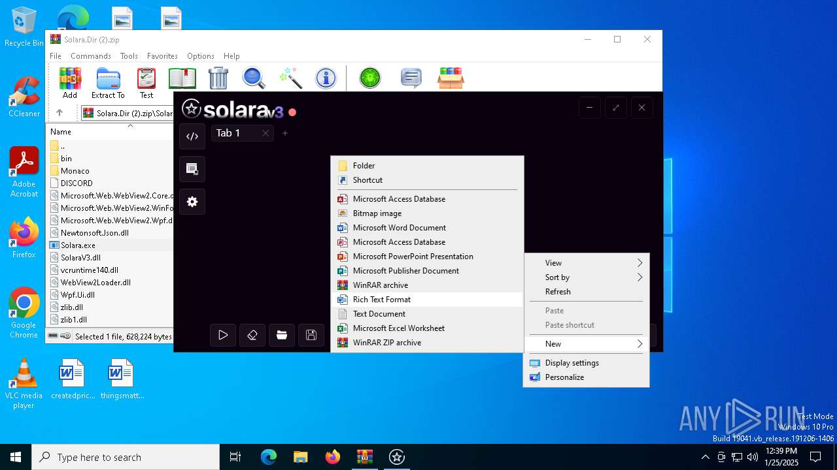Viewport: 837px width, 470px height.
Task: Click the WinRAR archive path field
Action: click(x=128, y=113)
